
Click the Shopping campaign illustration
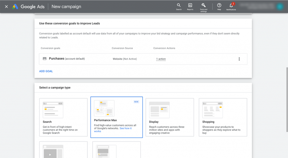(x=213, y=110)
